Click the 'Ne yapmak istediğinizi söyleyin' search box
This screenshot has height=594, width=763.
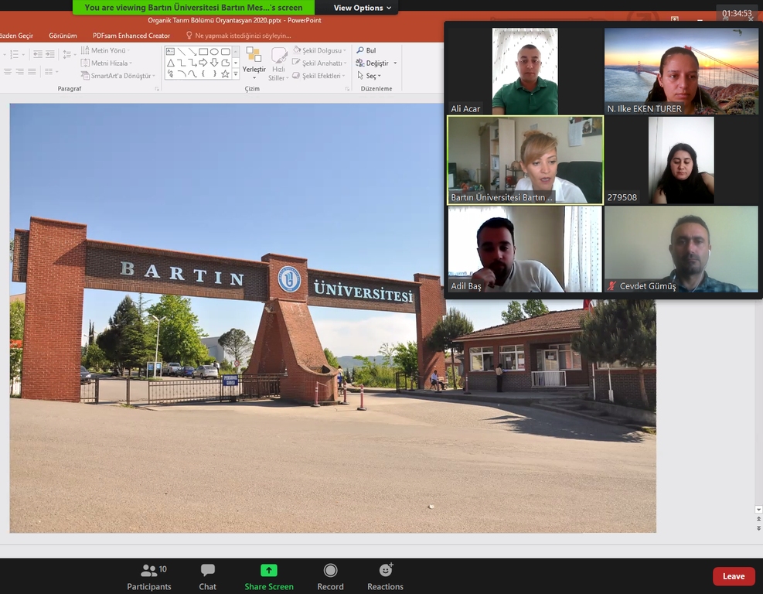(238, 36)
